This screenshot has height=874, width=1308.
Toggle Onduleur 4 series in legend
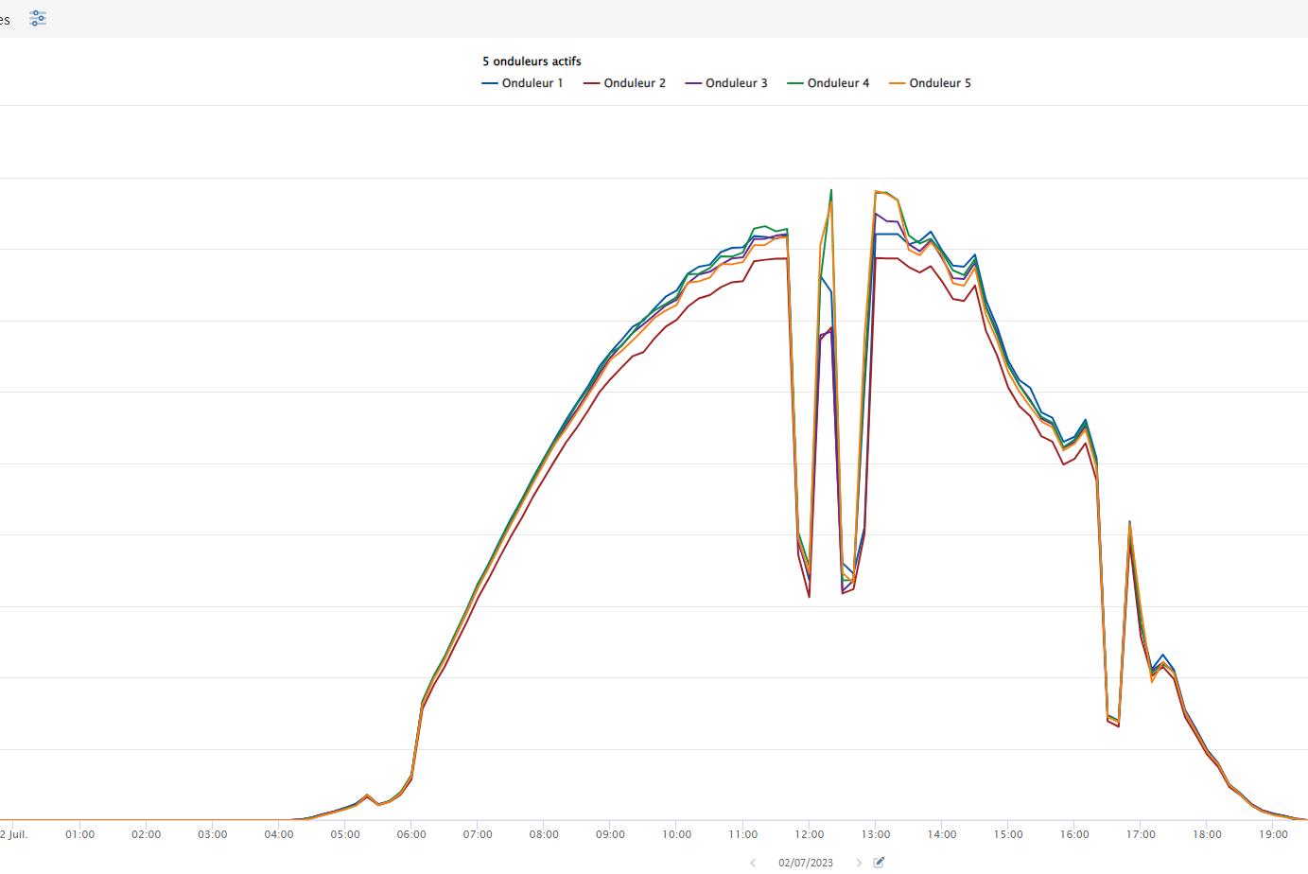(x=828, y=83)
